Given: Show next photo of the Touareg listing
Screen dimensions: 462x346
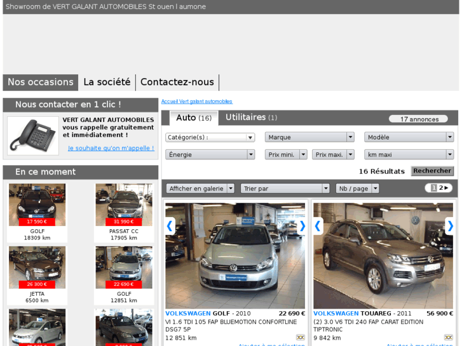Looking at the screenshot, I should 450,225.
